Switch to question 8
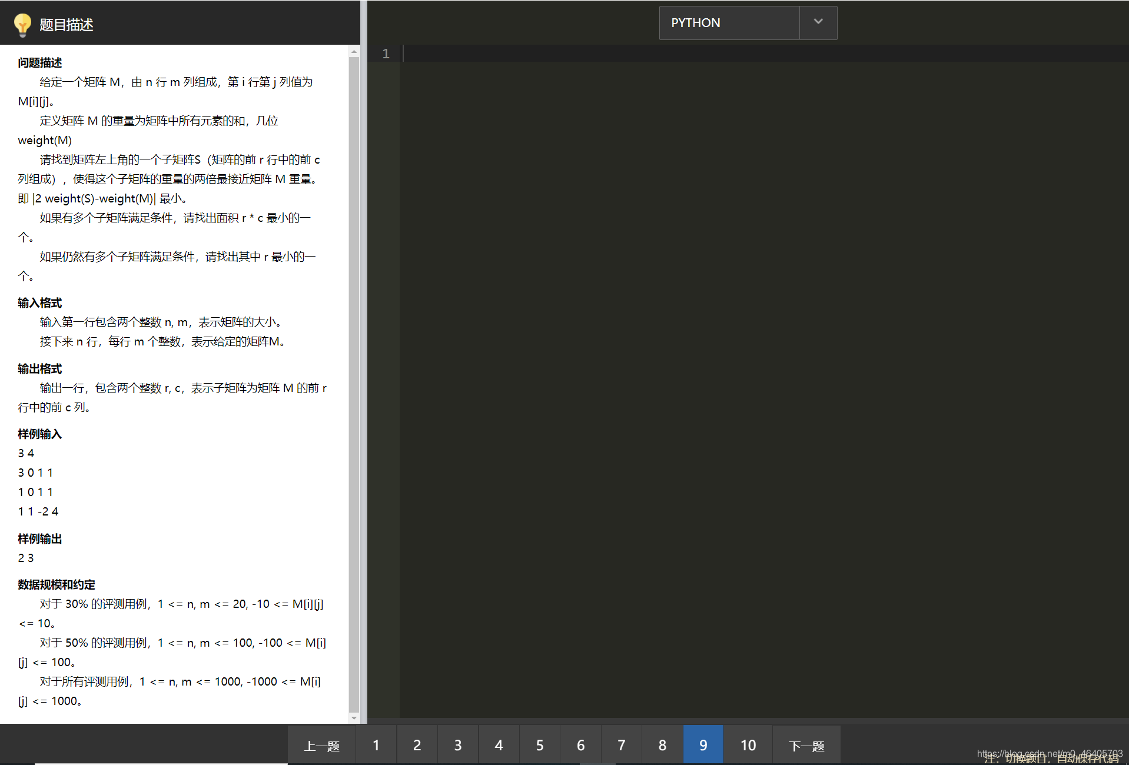 coord(662,746)
